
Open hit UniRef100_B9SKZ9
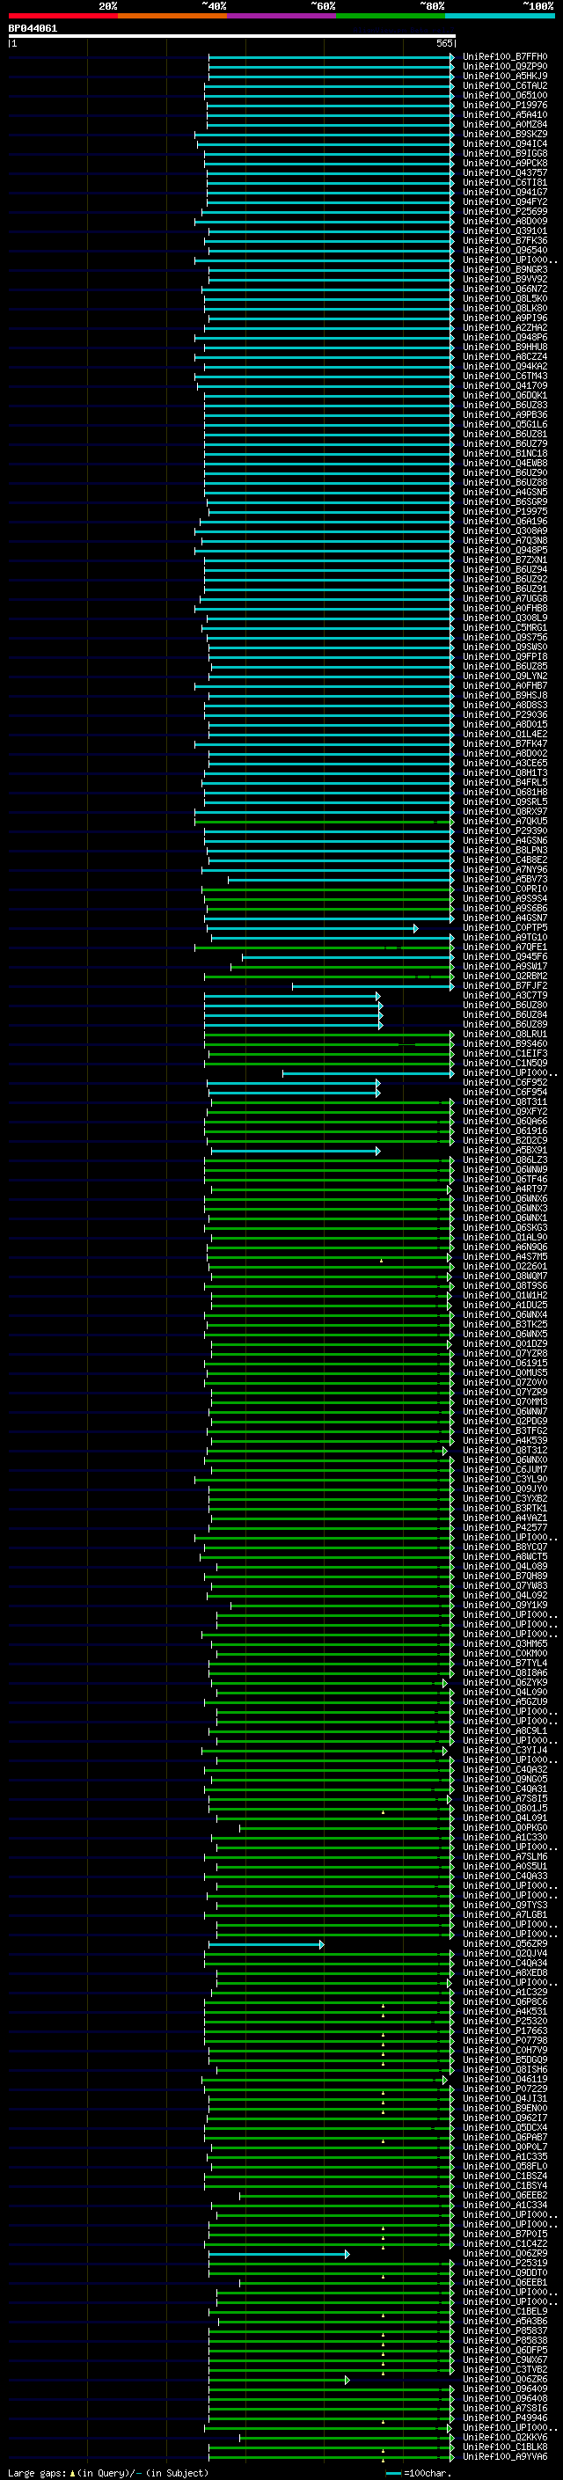tap(504, 134)
